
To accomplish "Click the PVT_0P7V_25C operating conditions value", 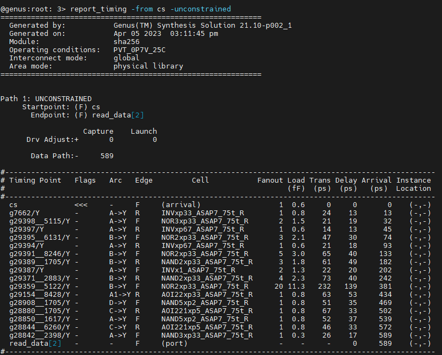I will click(140, 50).
